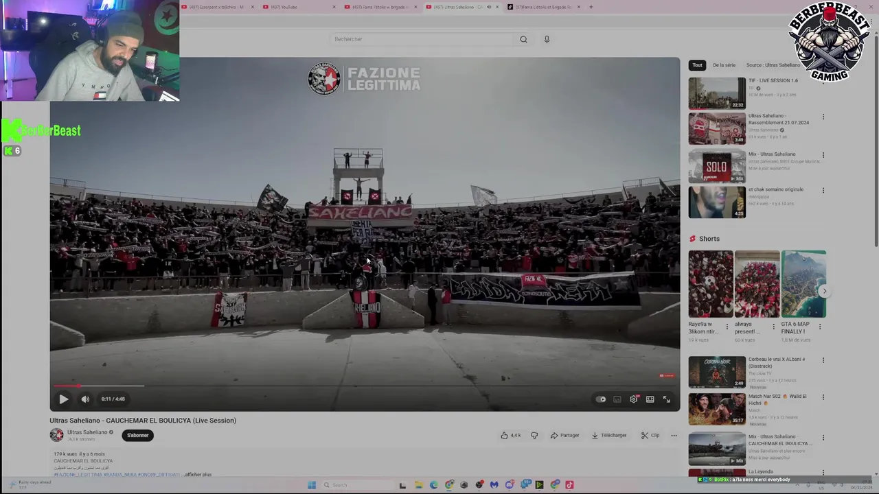Open Match Nar S02 Walid El Hichri title
Screen dimensions: 879x494
tap(777, 399)
